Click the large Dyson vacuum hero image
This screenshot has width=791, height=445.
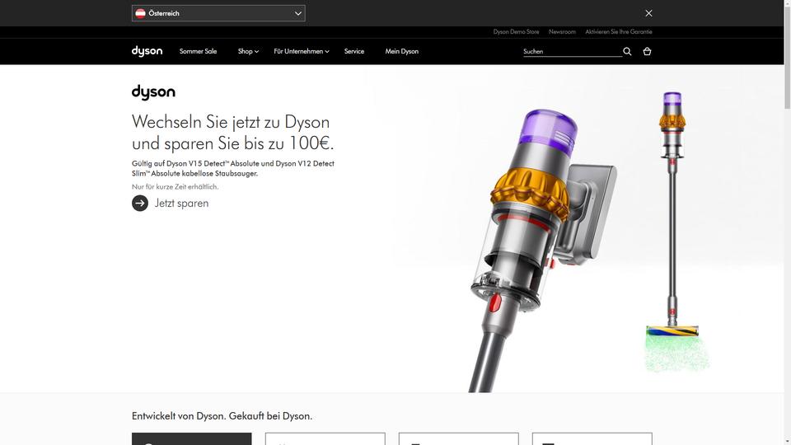[x=542, y=250]
